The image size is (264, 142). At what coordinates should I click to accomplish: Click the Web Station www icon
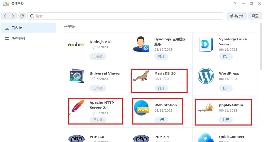pos(141,108)
